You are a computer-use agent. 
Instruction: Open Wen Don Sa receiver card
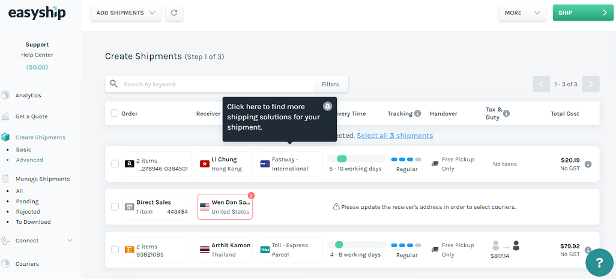click(225, 206)
